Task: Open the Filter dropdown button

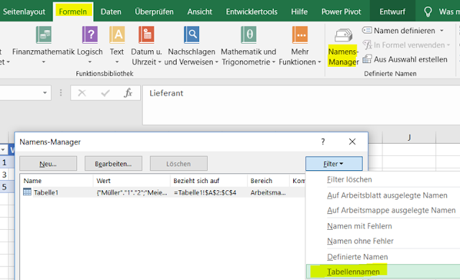Action: pos(333,164)
